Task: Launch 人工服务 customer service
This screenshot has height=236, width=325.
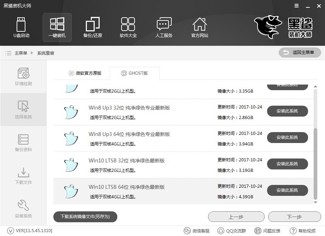Action: [164, 27]
